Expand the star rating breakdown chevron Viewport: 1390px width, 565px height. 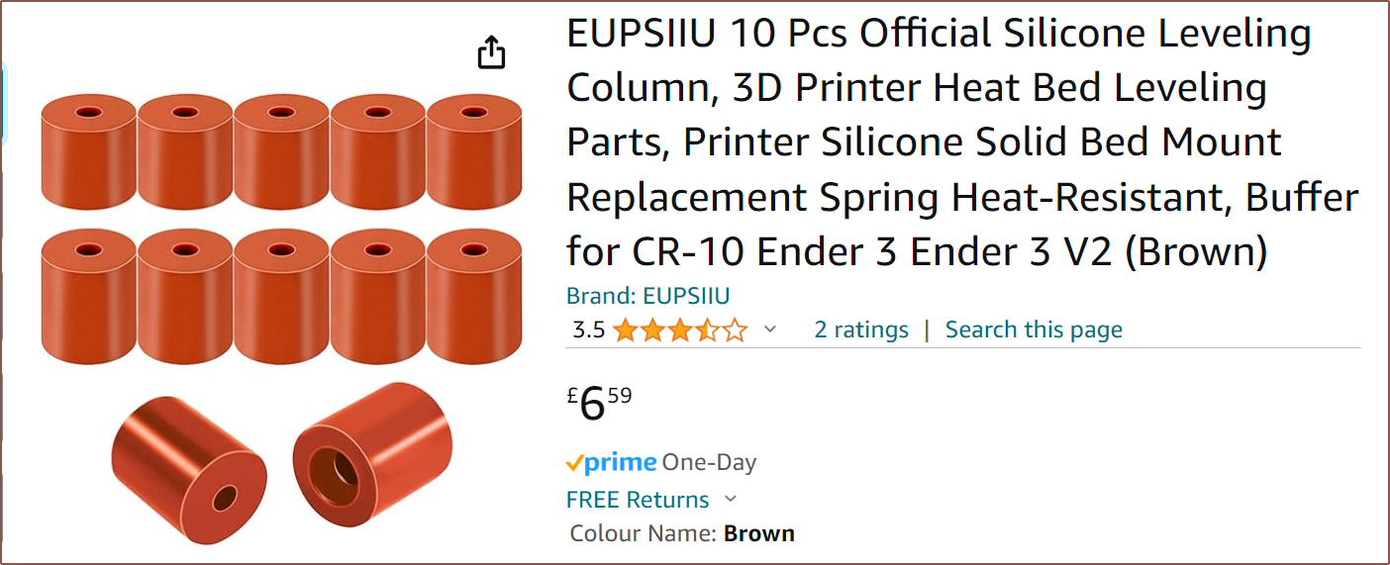pyautogui.click(x=770, y=330)
